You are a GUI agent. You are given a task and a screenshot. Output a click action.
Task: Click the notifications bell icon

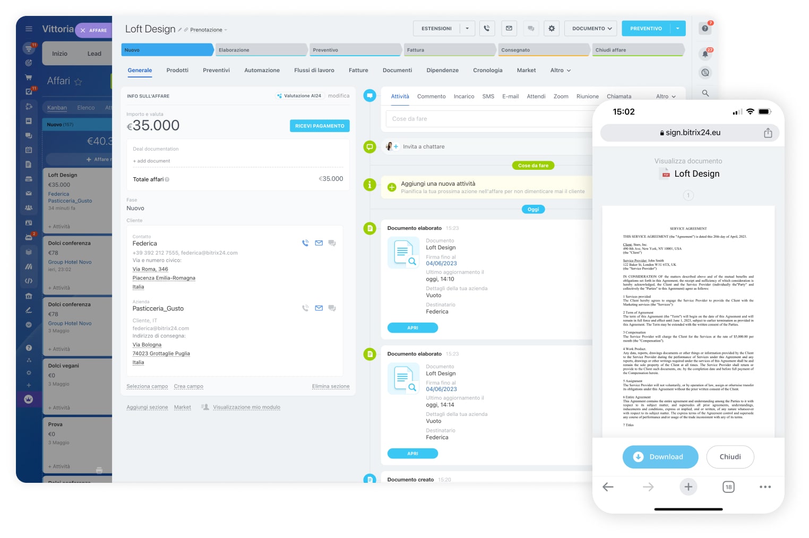[x=705, y=54]
